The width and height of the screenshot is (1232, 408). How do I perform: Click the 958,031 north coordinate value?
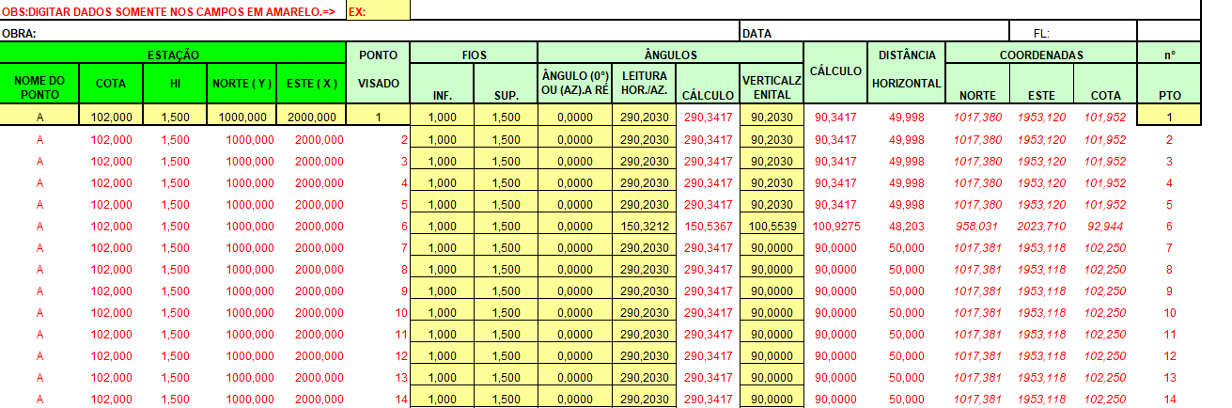coord(976,227)
